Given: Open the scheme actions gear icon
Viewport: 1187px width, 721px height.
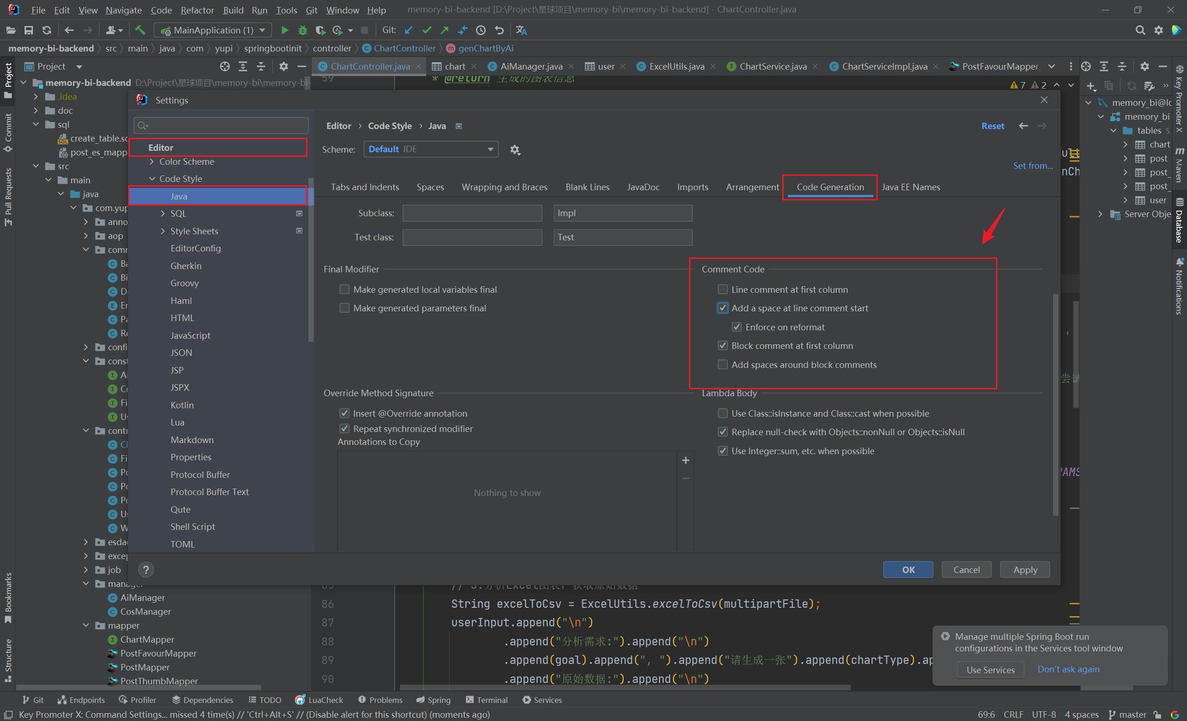Looking at the screenshot, I should (515, 150).
